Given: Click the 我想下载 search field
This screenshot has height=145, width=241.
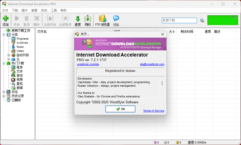Looking at the screenshot, I should [x=179, y=20].
